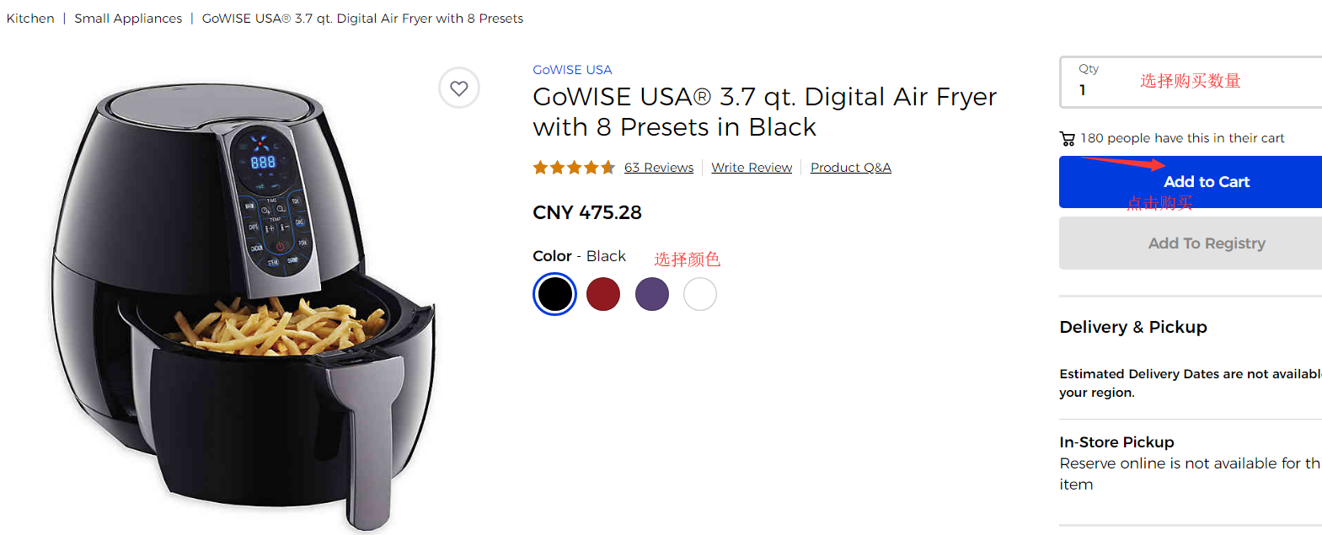Click the Delivery & Pickup heading
Screen dimensions: 1322x535
(x=1132, y=327)
